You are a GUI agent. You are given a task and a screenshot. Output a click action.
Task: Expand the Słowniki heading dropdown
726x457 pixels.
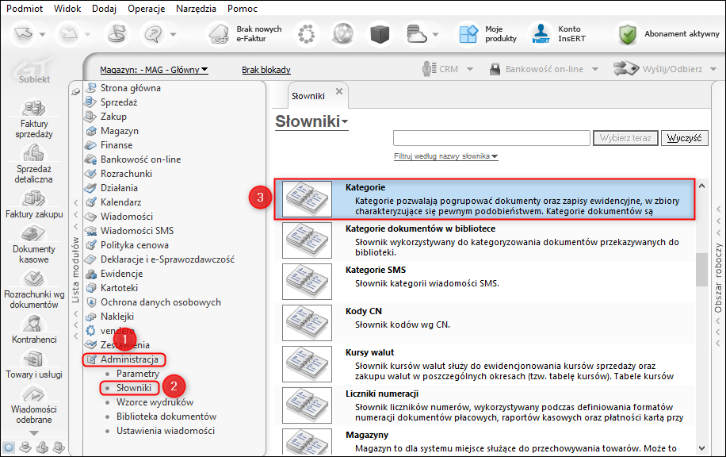(x=345, y=122)
